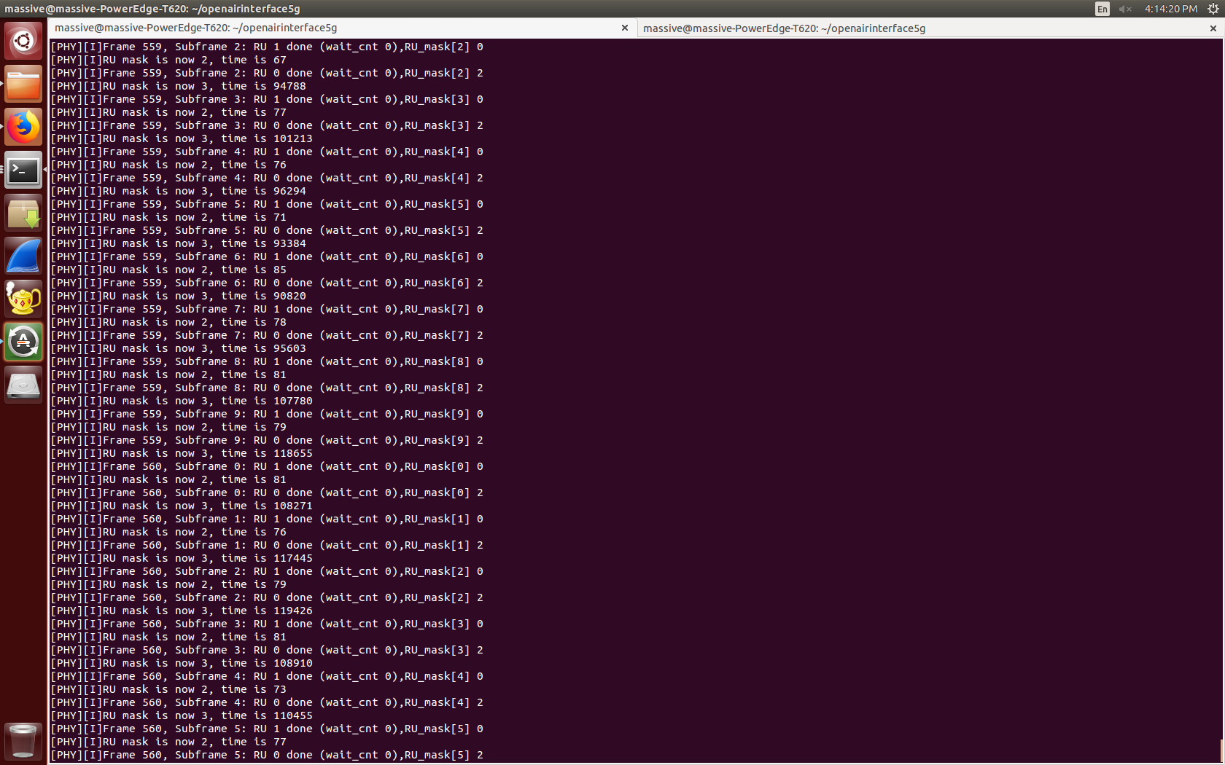Click the disk drive icon in dock
The width and height of the screenshot is (1225, 765).
(23, 385)
